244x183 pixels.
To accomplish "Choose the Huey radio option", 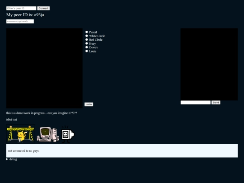I will (x=86, y=43).
